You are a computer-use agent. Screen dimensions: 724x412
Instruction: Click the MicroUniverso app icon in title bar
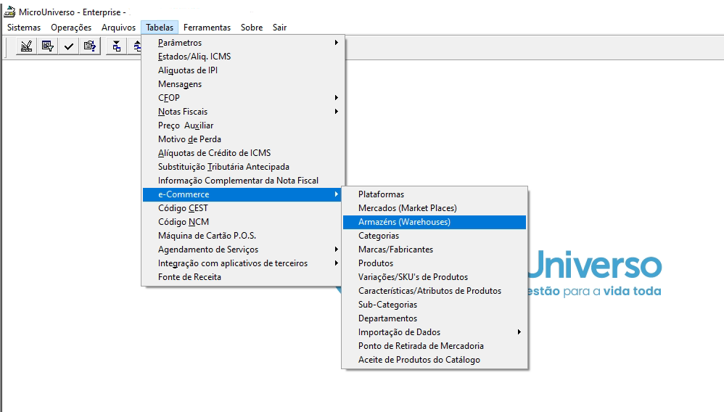coord(9,12)
